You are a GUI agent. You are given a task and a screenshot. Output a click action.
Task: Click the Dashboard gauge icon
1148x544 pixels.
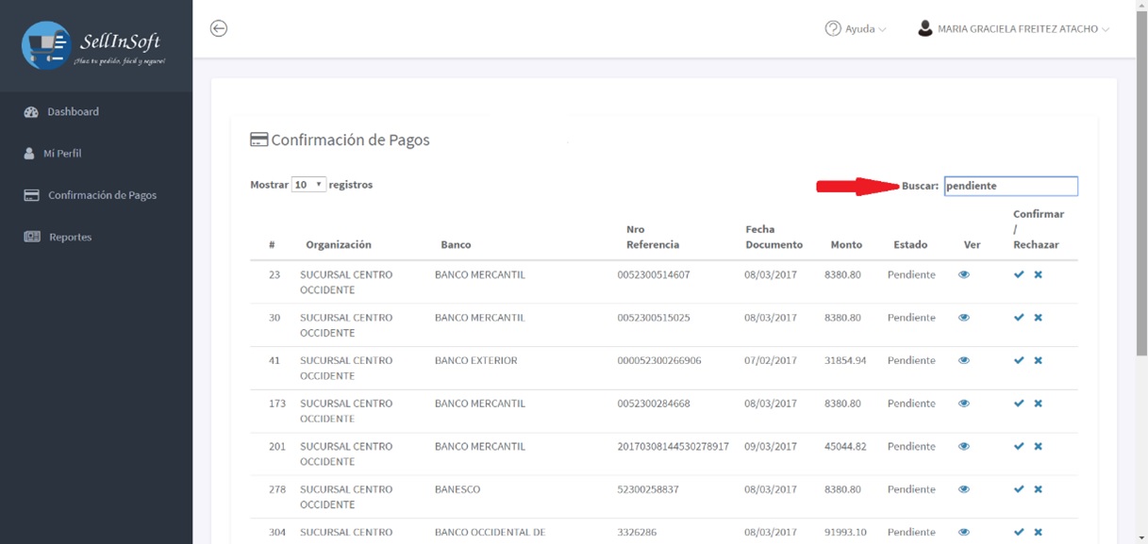point(30,111)
